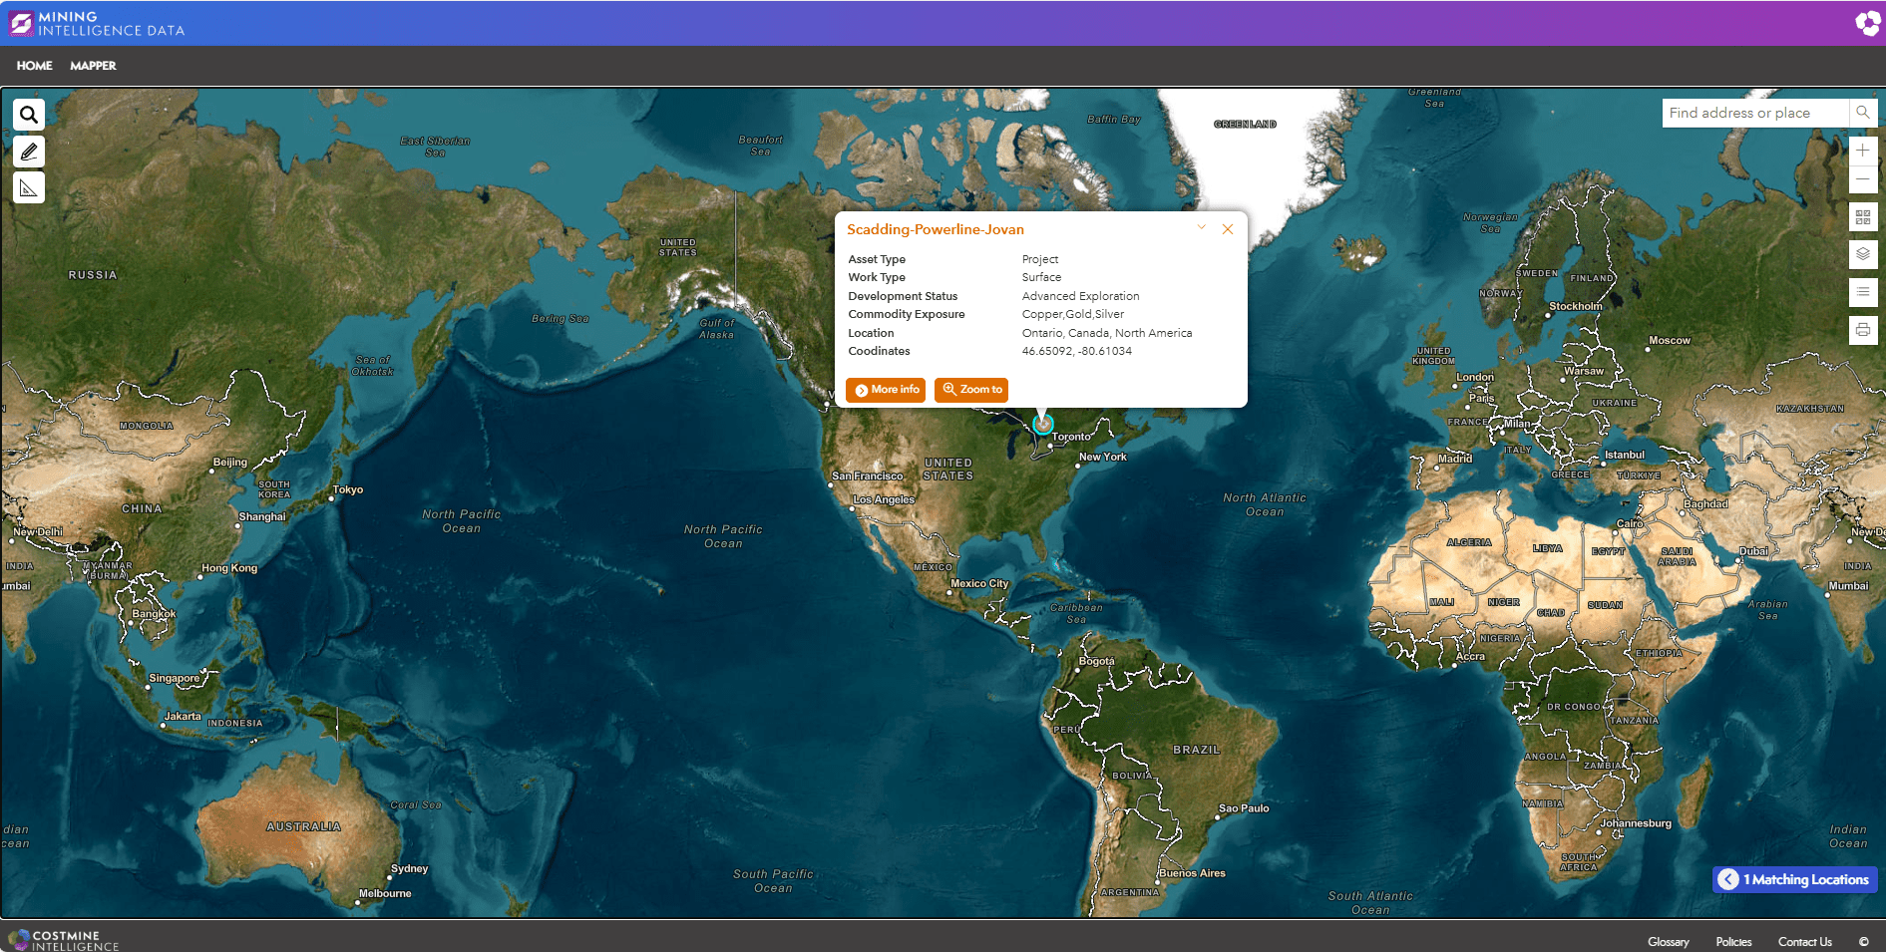Open the 1 Matching Locations panel
This screenshot has height=952, width=1886.
[1795, 879]
